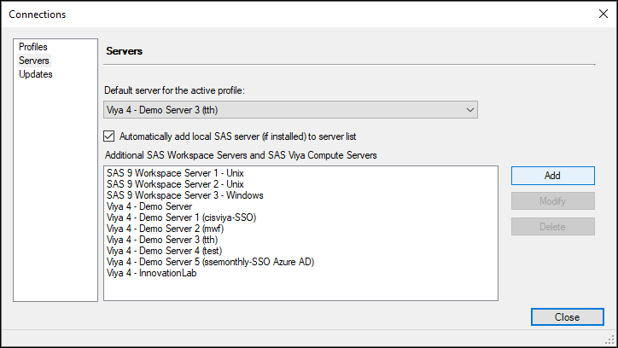Screen dimensions: 618x348
Task: Pick Viya 4 - Demo Server 1 (cisviya-SSO)
Action: 181,217
